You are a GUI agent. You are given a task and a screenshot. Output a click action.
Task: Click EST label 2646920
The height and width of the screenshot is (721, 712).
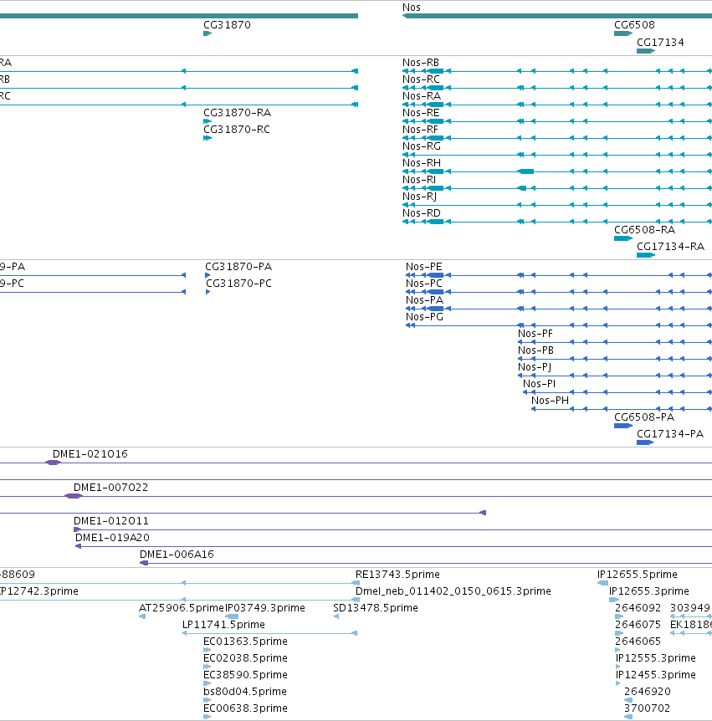pos(647,692)
